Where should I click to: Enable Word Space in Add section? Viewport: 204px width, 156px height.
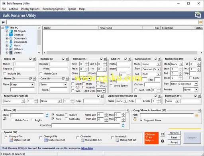(111, 85)
